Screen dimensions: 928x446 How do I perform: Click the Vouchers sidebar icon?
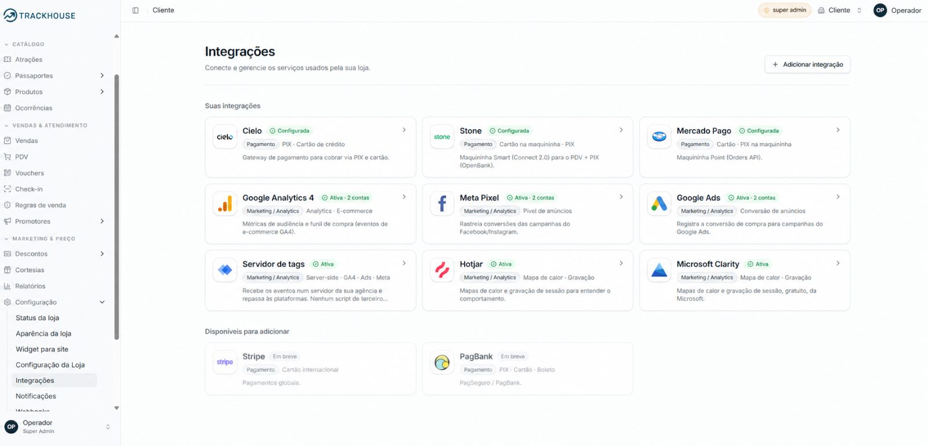pyautogui.click(x=8, y=173)
